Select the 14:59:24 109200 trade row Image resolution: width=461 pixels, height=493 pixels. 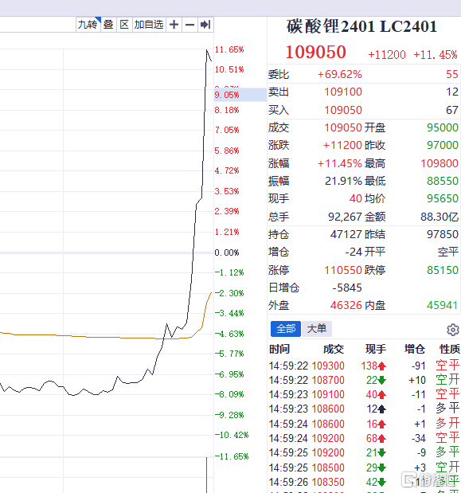point(364,438)
